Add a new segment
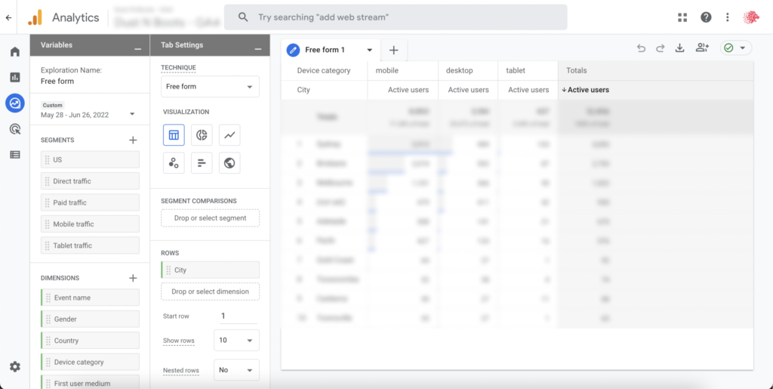The image size is (773, 389). (x=133, y=140)
